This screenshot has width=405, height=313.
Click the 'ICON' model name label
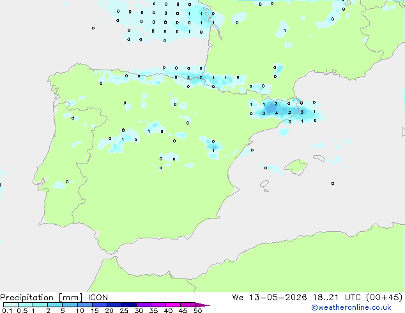[98, 298]
